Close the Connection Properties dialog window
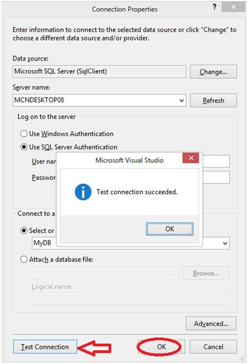The width and height of the screenshot is (248, 364). [234, 7]
